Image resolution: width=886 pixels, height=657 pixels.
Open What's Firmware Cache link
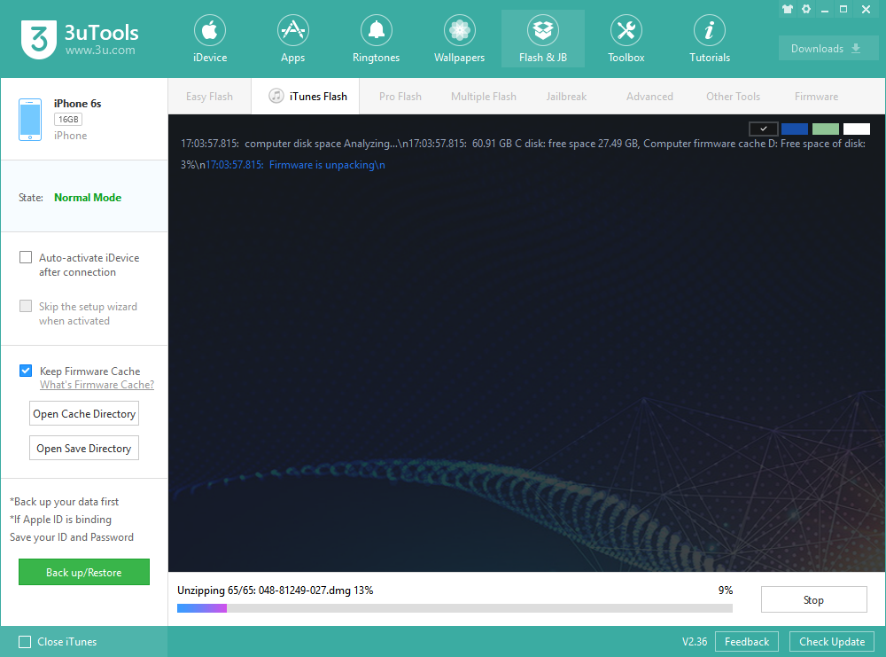(x=97, y=385)
